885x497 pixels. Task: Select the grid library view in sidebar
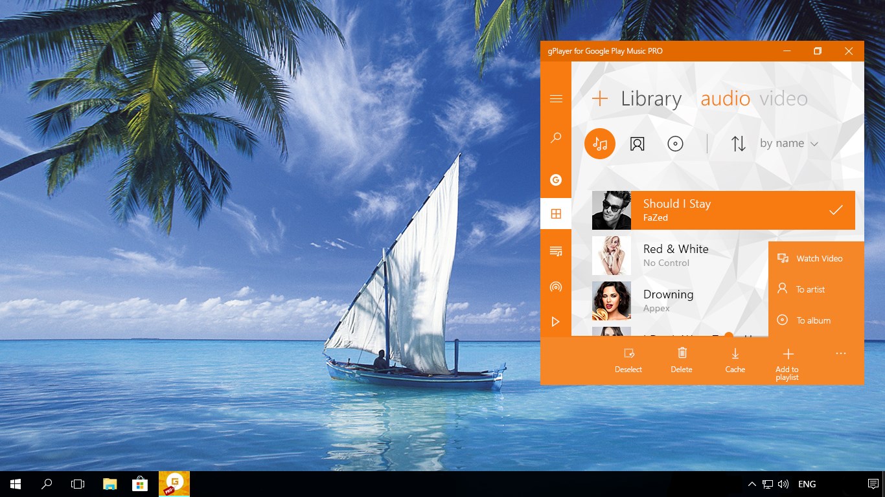[x=555, y=213]
